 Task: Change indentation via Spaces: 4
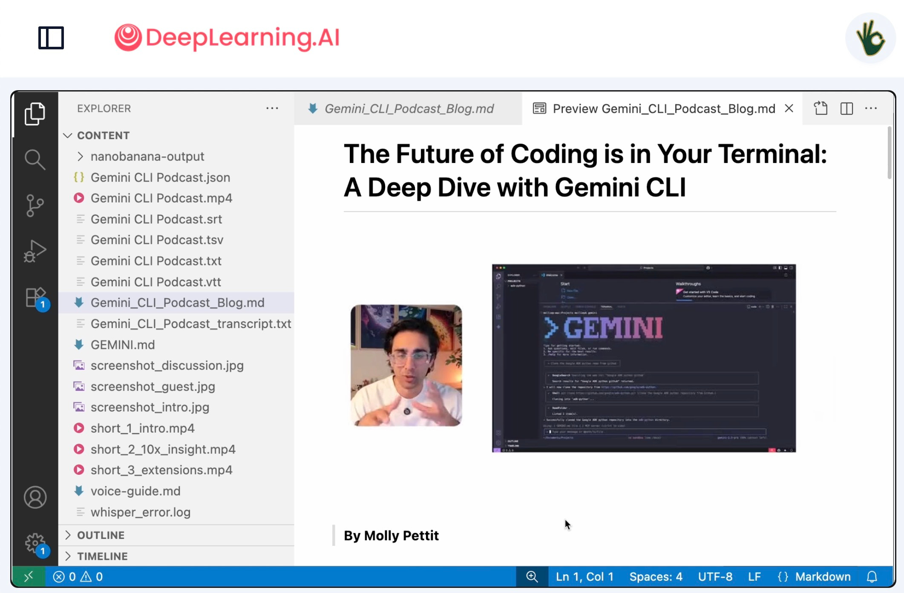tap(656, 576)
